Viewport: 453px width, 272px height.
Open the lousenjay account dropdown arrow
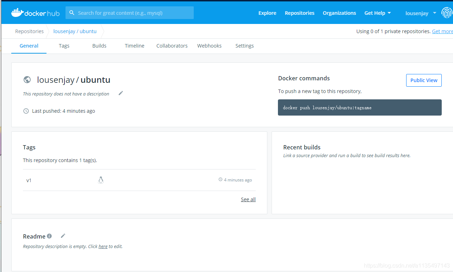[x=434, y=13]
